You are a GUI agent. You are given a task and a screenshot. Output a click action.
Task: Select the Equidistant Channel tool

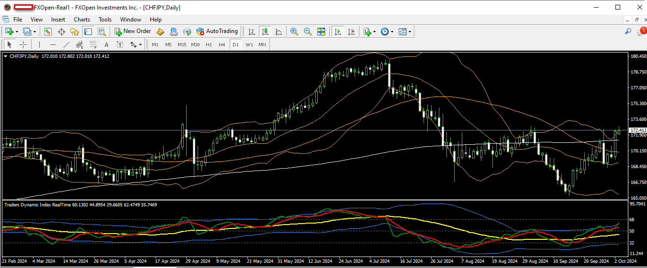[x=80, y=44]
